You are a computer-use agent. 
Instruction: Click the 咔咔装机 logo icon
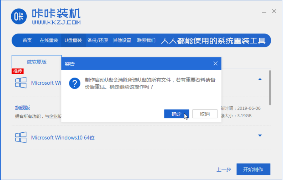click(19, 17)
